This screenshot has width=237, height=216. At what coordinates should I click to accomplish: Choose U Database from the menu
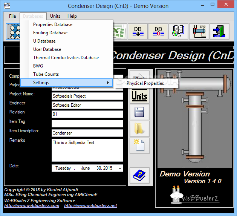click(x=67, y=41)
